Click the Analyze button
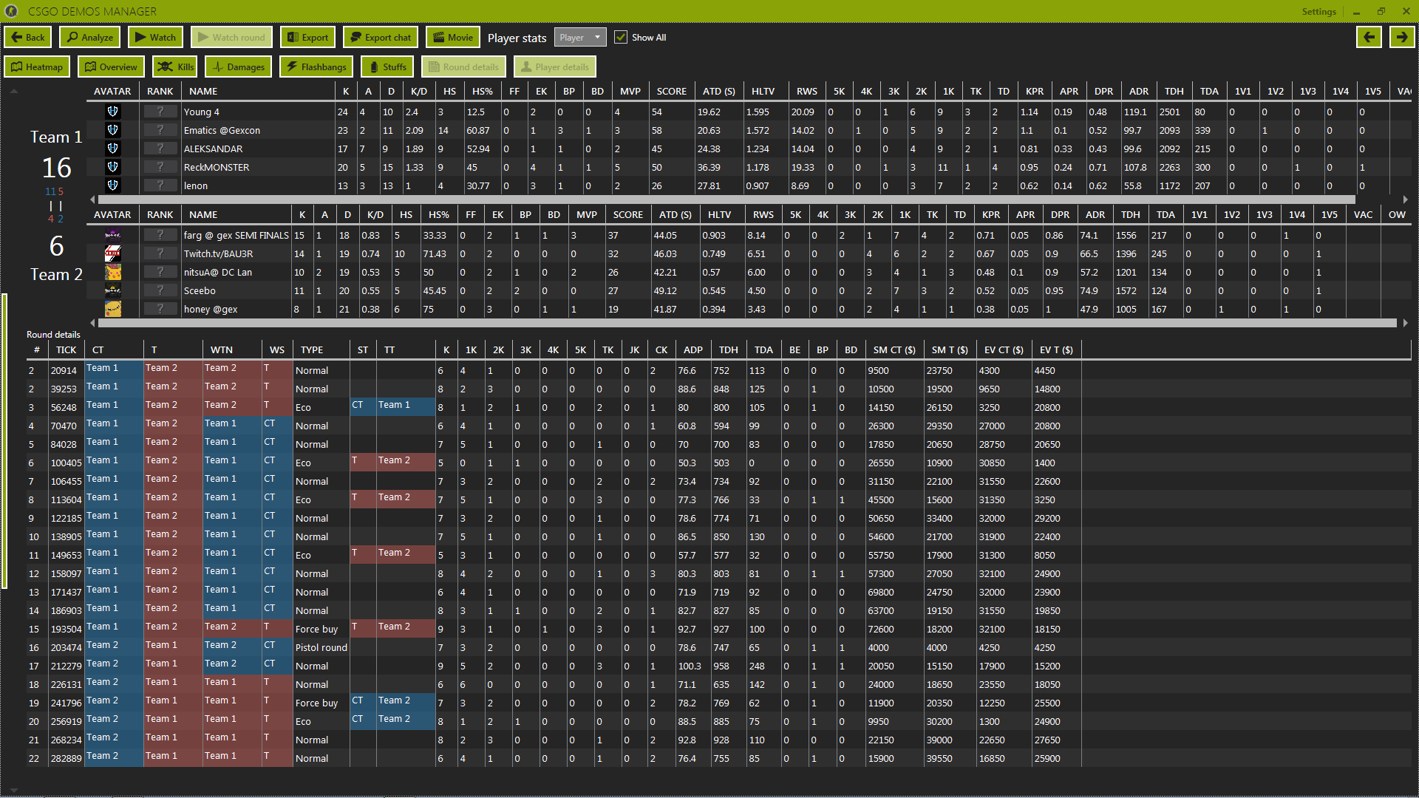Viewport: 1419px width, 798px height. (91, 38)
